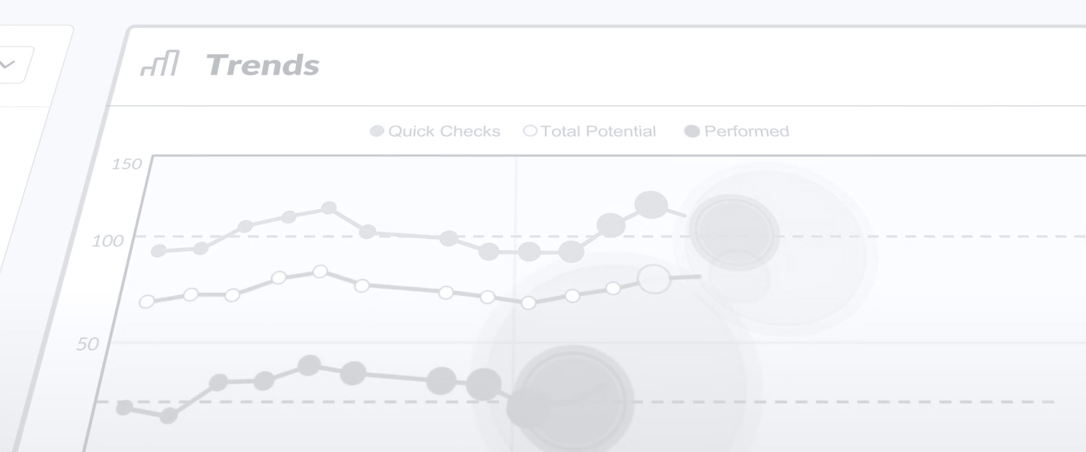1086x452 pixels.
Task: Toggle the Total Potential legend series
Action: coord(589,131)
